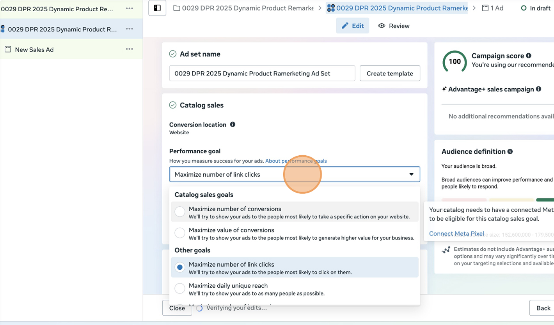Switch to the Review tab

394,26
